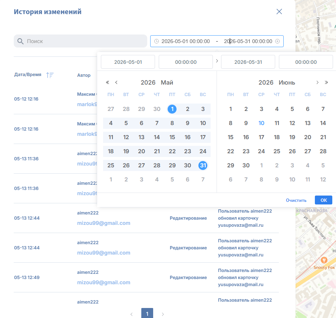Open month selector Май
The width and height of the screenshot is (336, 318).
(x=167, y=82)
